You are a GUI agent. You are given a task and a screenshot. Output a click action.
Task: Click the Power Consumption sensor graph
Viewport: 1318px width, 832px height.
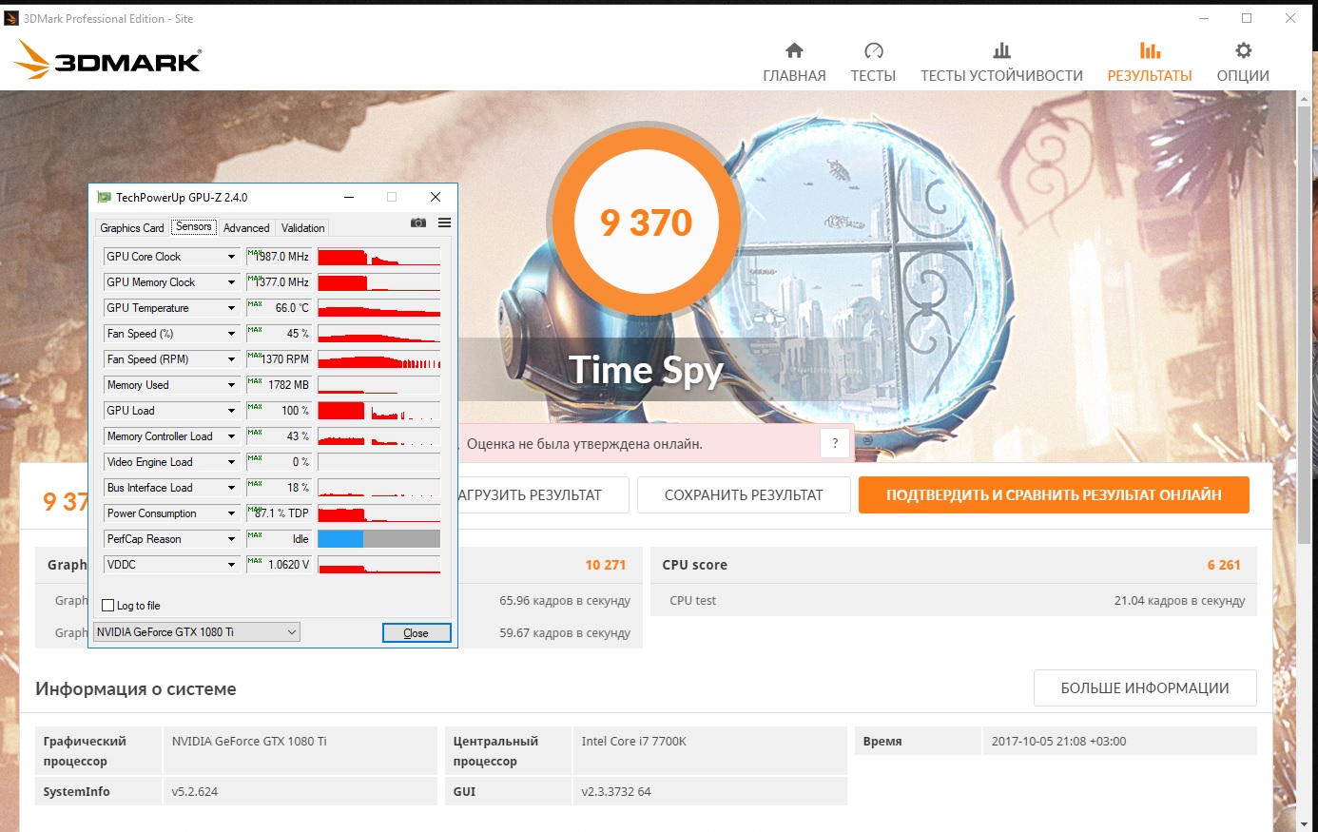(x=378, y=513)
